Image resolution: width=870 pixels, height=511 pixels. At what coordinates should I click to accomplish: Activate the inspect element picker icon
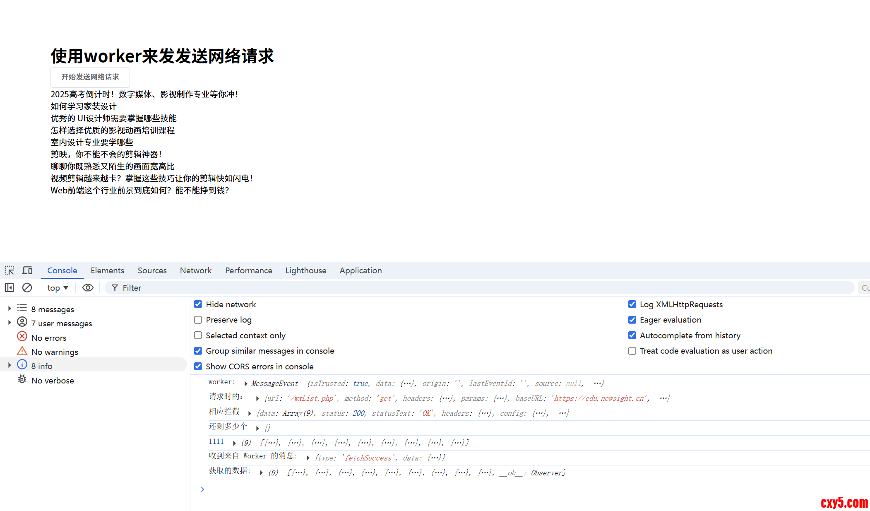[x=9, y=270]
